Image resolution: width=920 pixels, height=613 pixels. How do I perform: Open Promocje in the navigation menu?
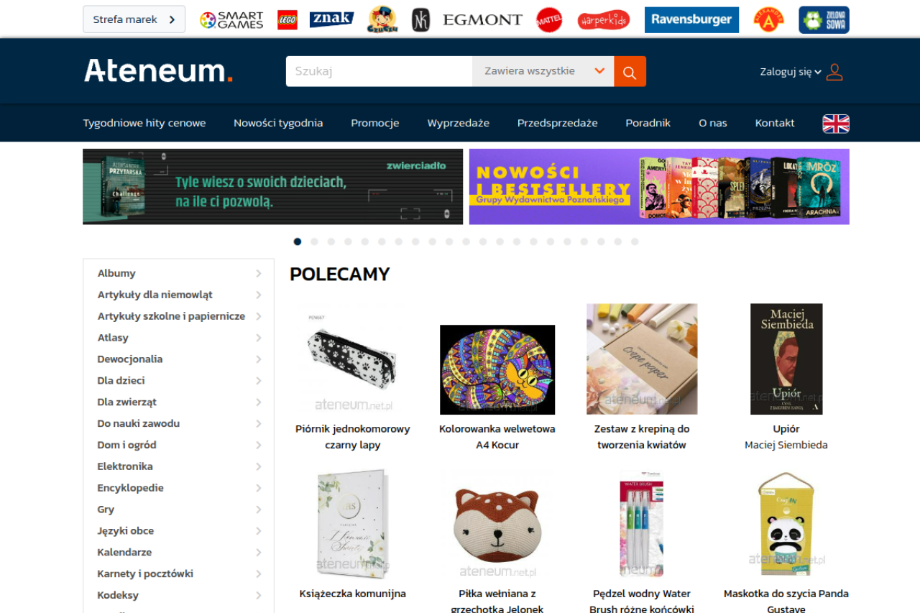(375, 123)
